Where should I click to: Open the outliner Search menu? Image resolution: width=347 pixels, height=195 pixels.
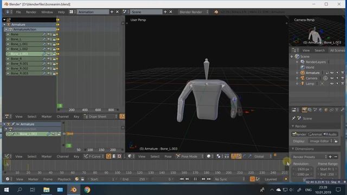319,50
